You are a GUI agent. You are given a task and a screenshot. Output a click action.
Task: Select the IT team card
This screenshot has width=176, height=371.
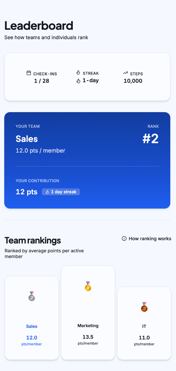144,323
